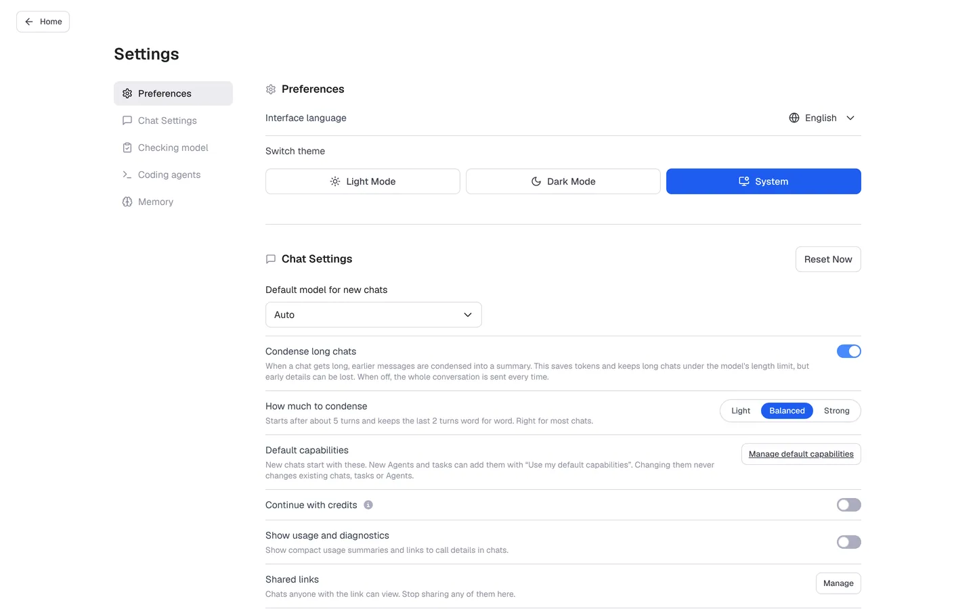This screenshot has width=975, height=609.
Task: Click the Reset Now button
Action: [x=828, y=259]
